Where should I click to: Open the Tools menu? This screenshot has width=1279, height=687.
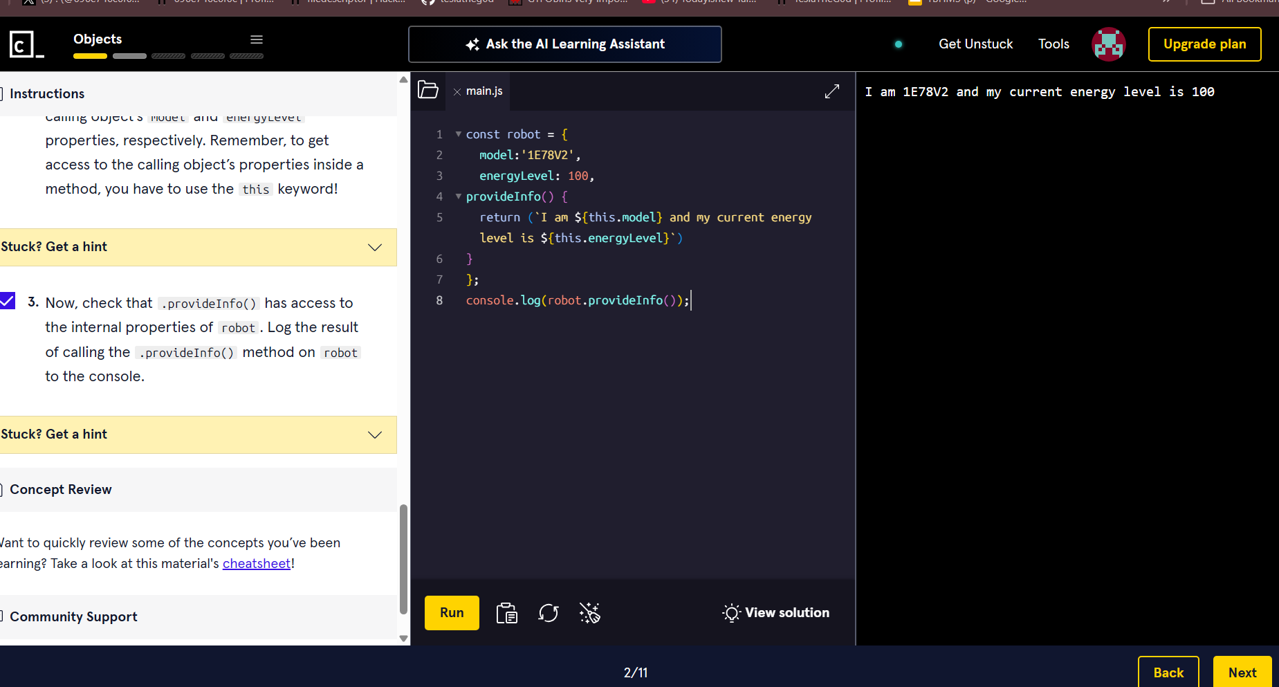(x=1053, y=44)
